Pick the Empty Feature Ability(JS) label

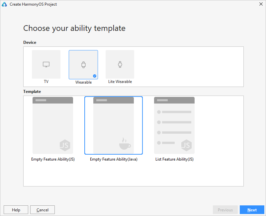click(x=53, y=159)
